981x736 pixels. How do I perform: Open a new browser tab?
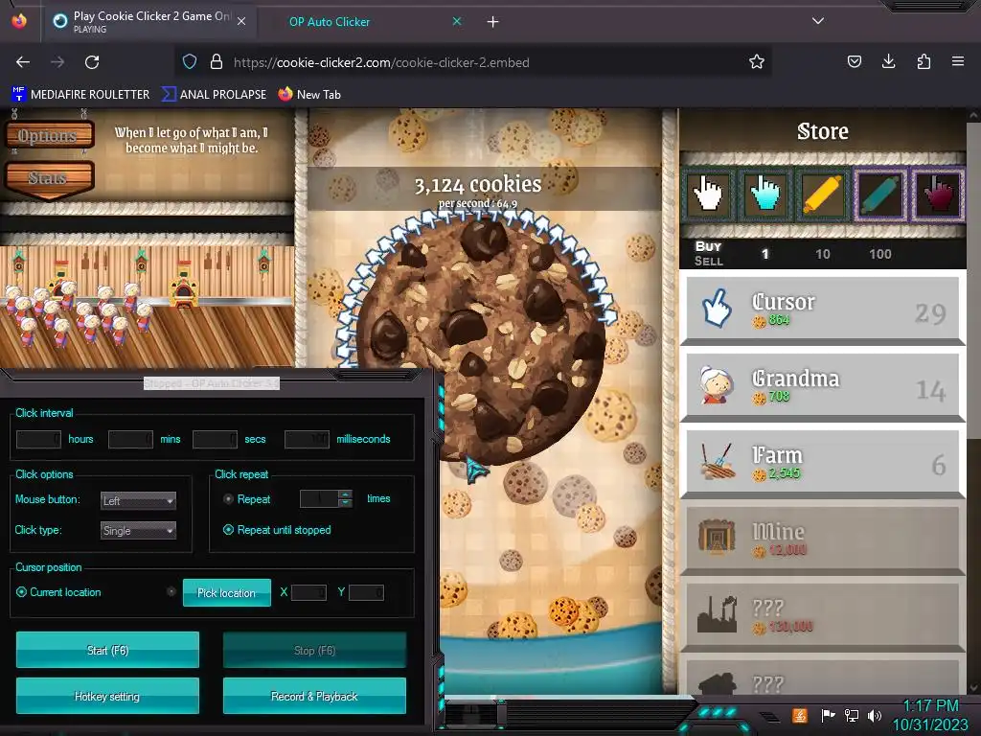point(493,22)
